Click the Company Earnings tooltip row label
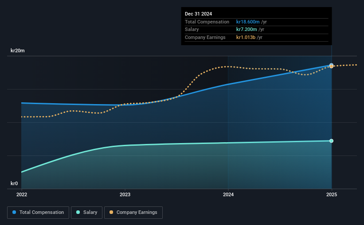Screen dimensions: 364x225 tap(205, 37)
